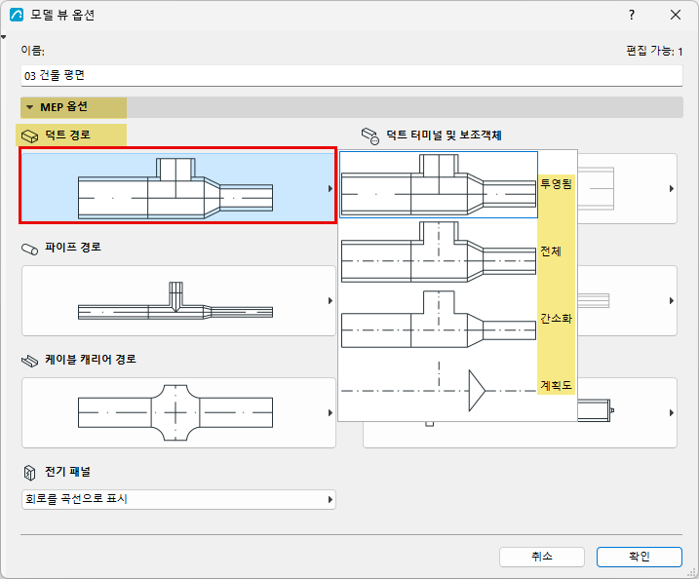Click the 이름: label
This screenshot has height=579, width=699.
[x=32, y=51]
